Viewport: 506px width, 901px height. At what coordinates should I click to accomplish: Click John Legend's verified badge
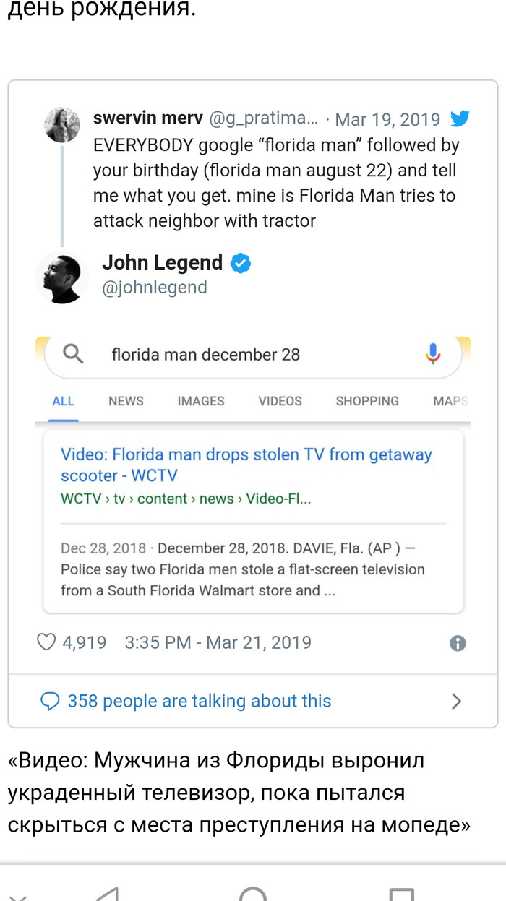point(241,264)
